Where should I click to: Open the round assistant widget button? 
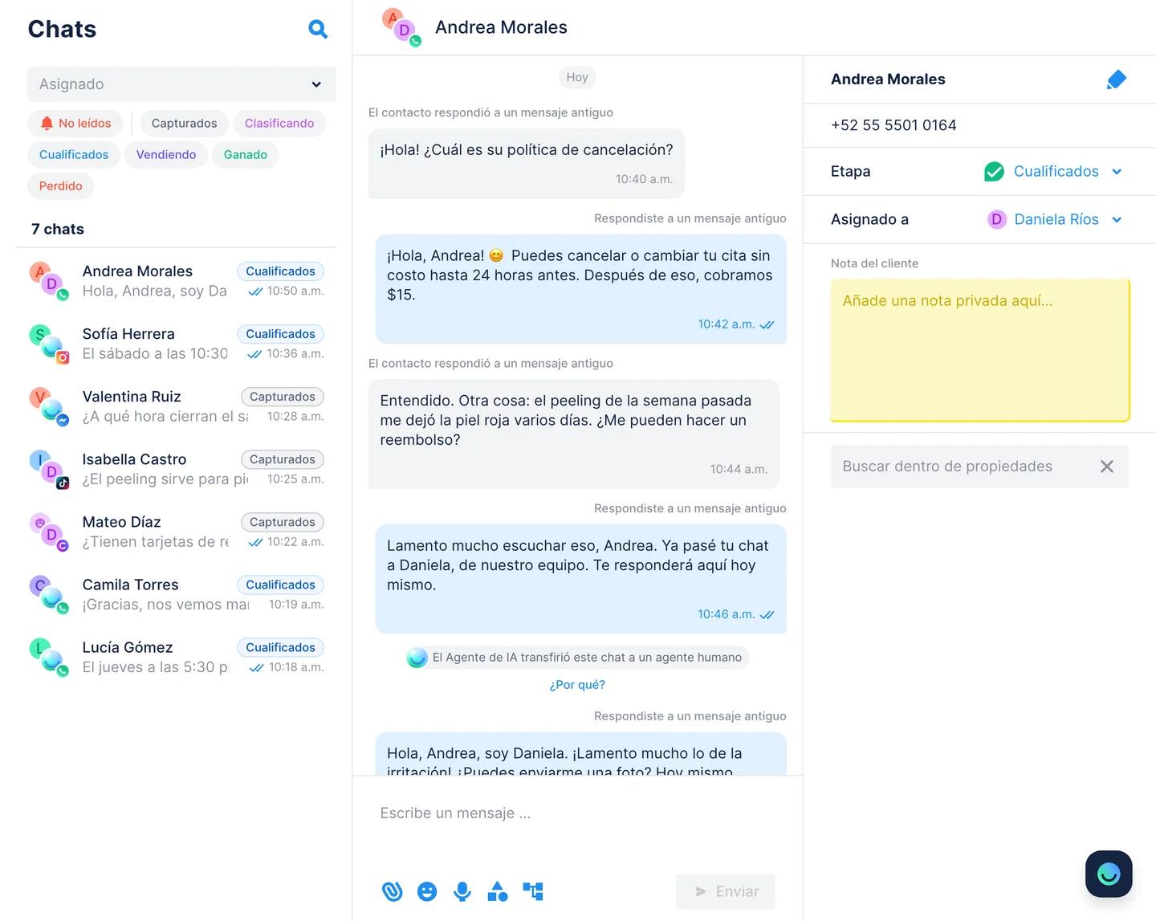click(x=1109, y=874)
